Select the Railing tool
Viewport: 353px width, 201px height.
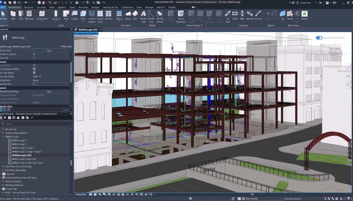pyautogui.click(x=119, y=15)
